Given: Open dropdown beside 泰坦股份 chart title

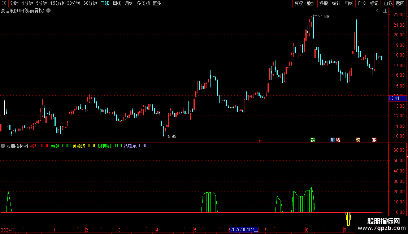Looking at the screenshot, I should pos(48,11).
